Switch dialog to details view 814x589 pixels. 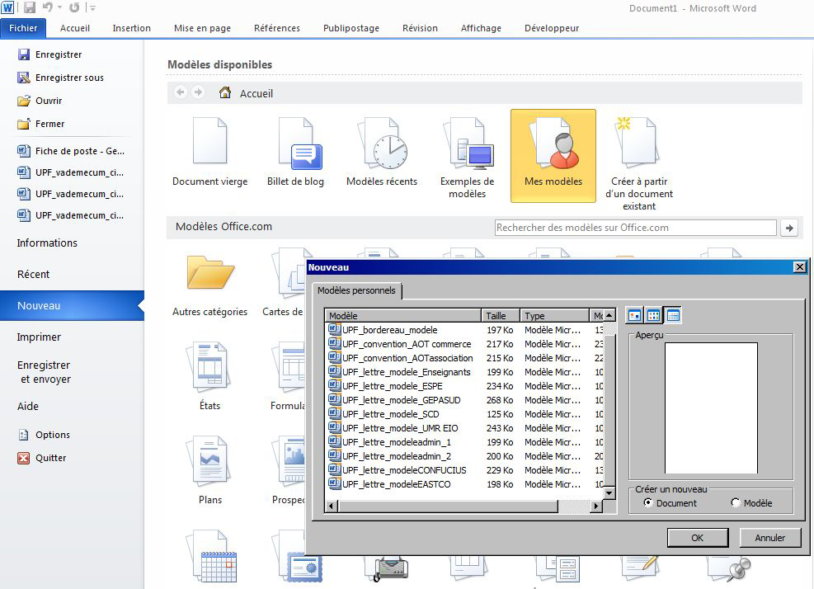click(673, 315)
